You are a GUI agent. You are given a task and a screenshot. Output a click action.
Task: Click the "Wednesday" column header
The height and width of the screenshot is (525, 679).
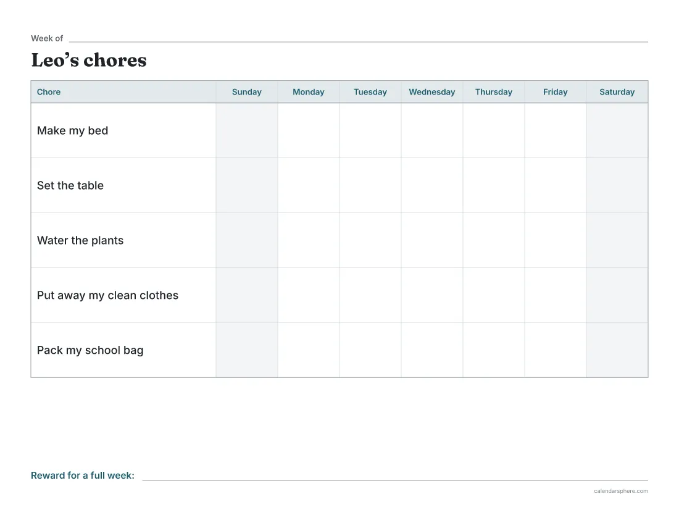tap(431, 92)
